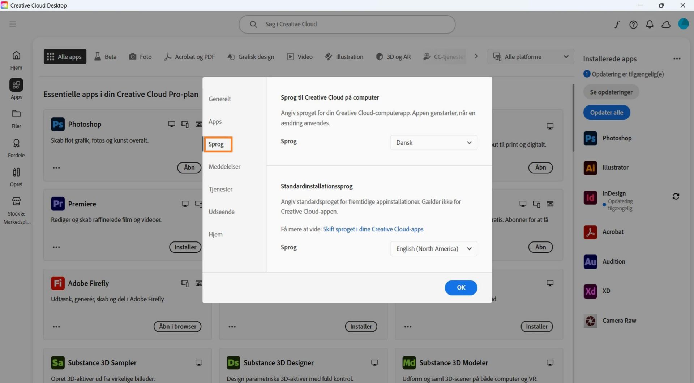Viewport: 694px width, 383px height.
Task: Open the help question mark icon
Action: [633, 24]
